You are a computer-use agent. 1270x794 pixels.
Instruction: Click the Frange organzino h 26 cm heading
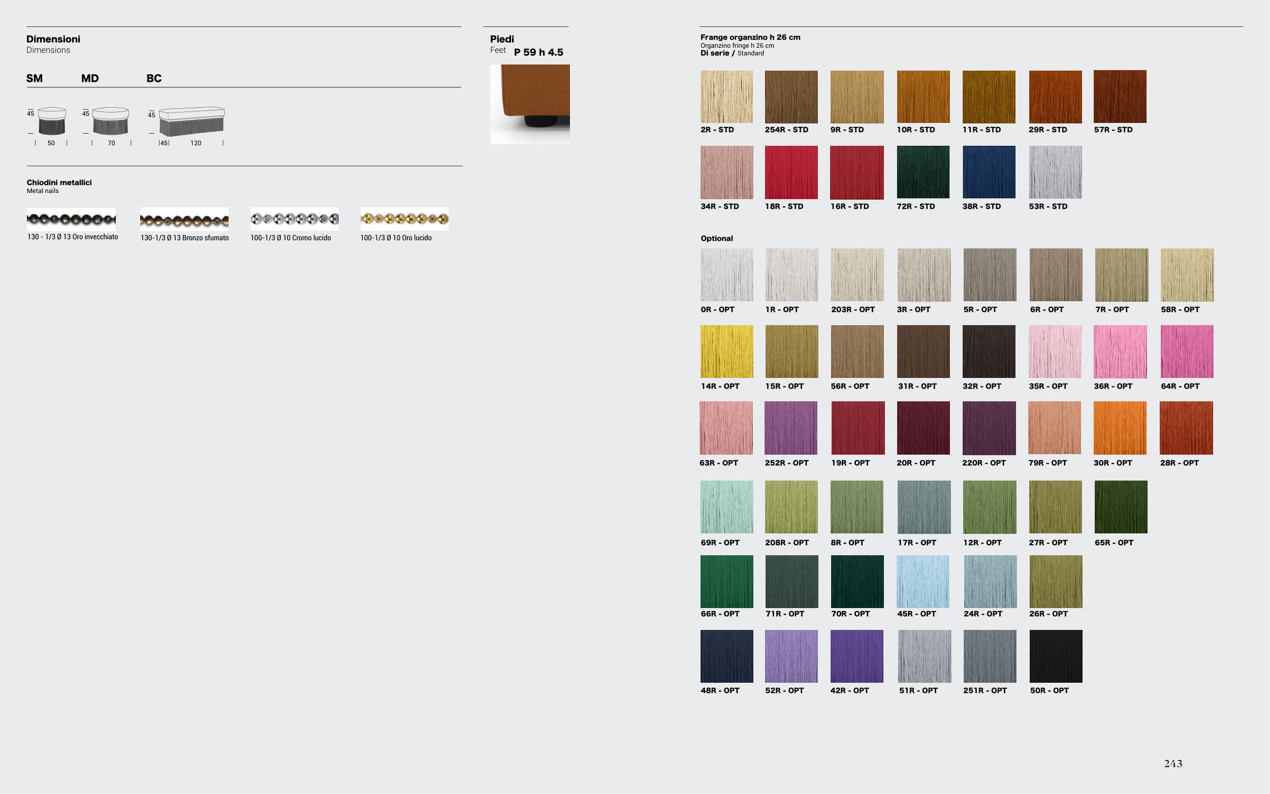(750, 37)
